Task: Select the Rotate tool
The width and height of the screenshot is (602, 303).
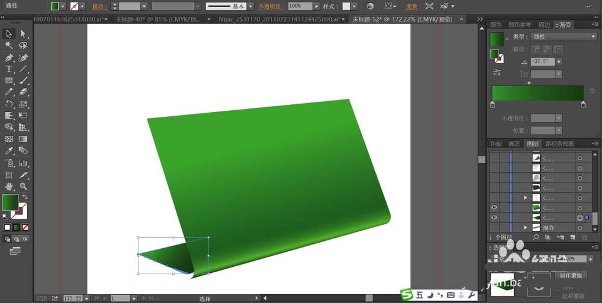Action: (x=9, y=104)
